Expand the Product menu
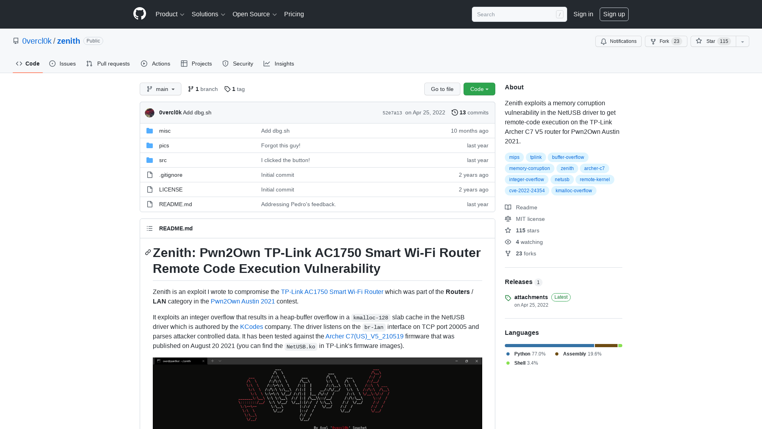The height and width of the screenshot is (429, 762). pos(170,14)
